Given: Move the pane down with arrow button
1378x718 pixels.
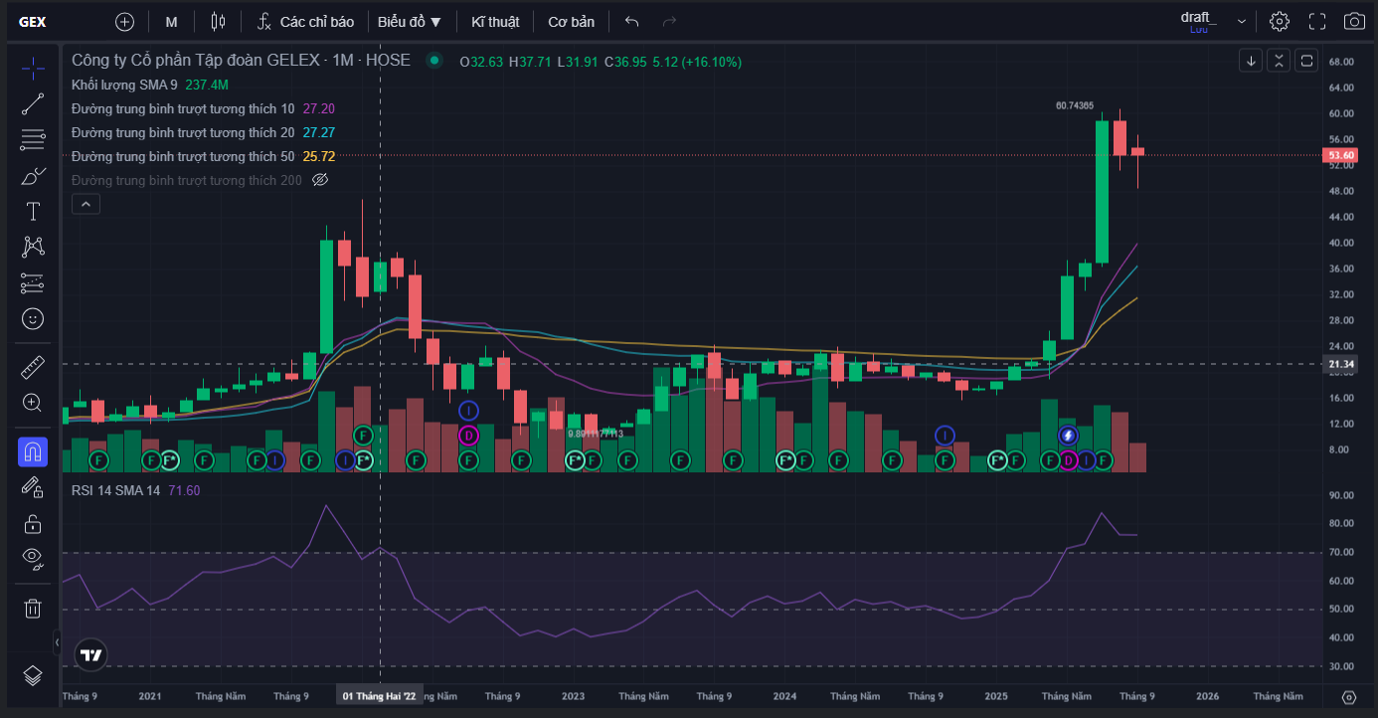Looking at the screenshot, I should 1251,61.
